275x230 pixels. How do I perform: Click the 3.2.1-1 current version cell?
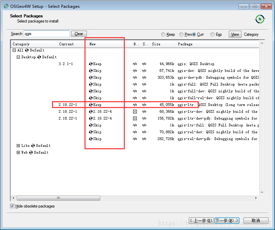(x=66, y=64)
